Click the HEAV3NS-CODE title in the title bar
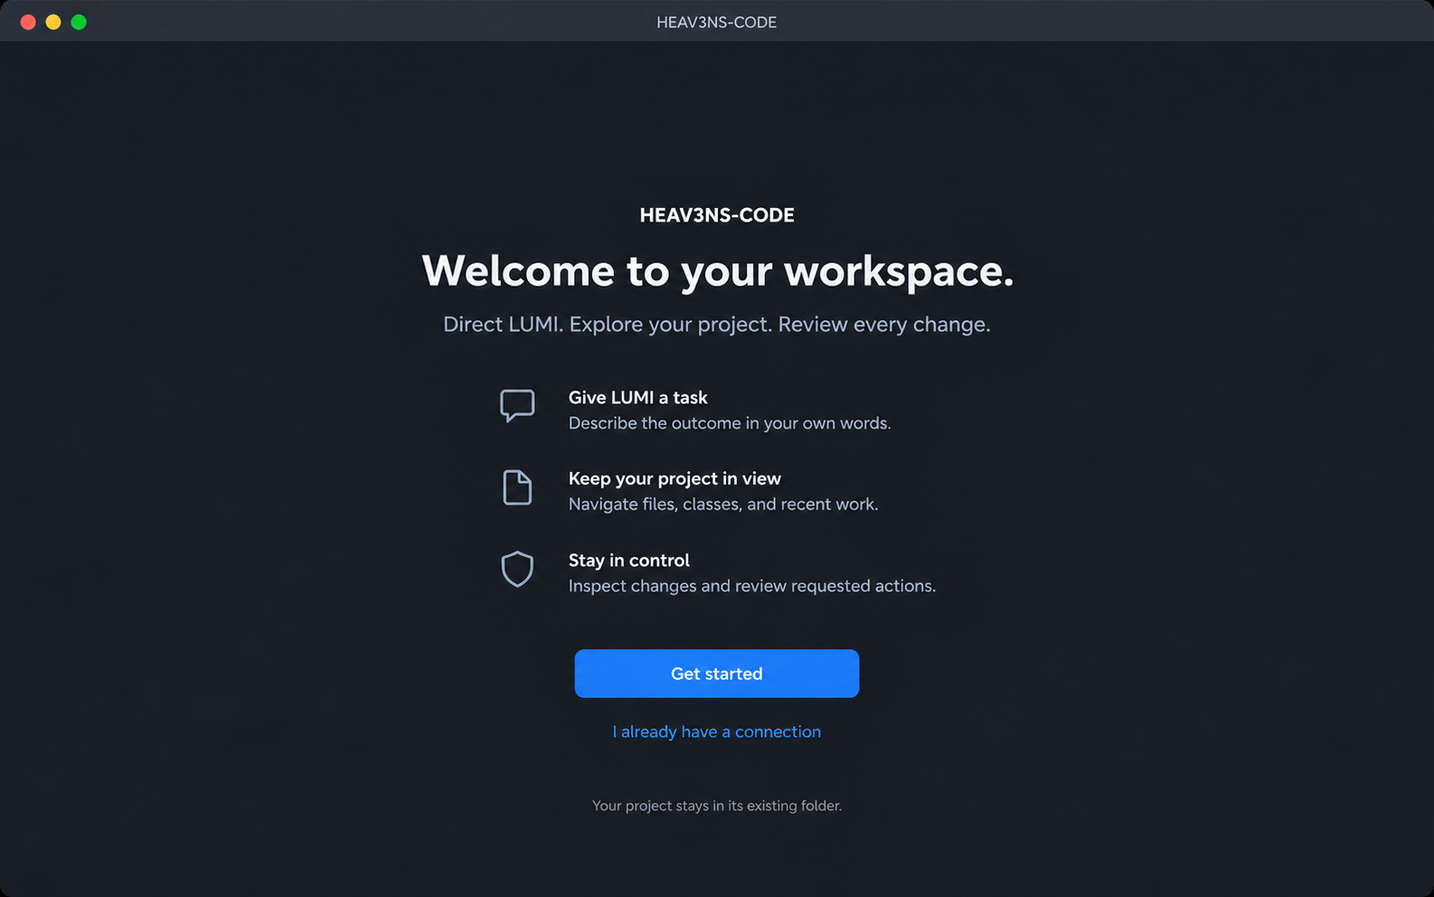This screenshot has height=897, width=1434. point(716,22)
